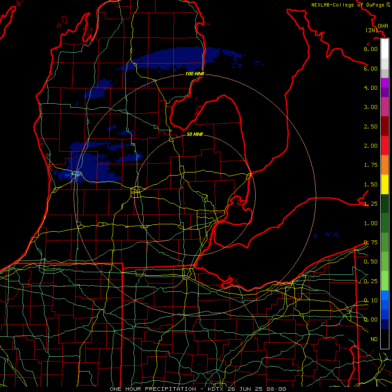Click the 1.25 legend value
The image size is (392, 392).
(371, 204)
